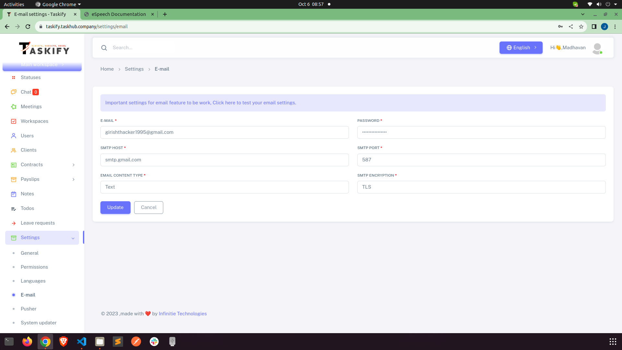This screenshot has height=350, width=622.
Task: Select the Todos list icon
Action: (14, 208)
